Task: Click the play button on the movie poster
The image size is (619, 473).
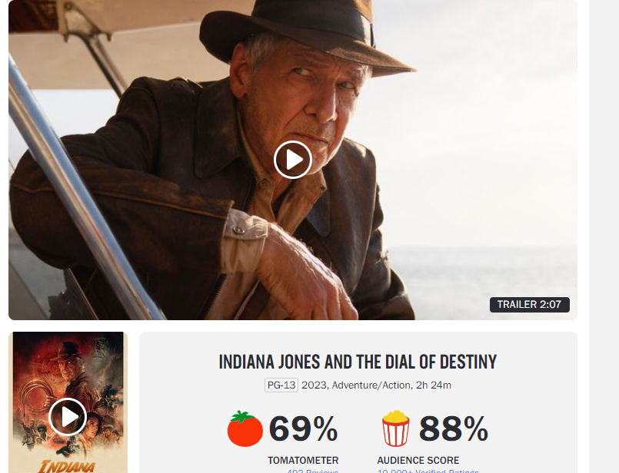Action: pos(68,417)
